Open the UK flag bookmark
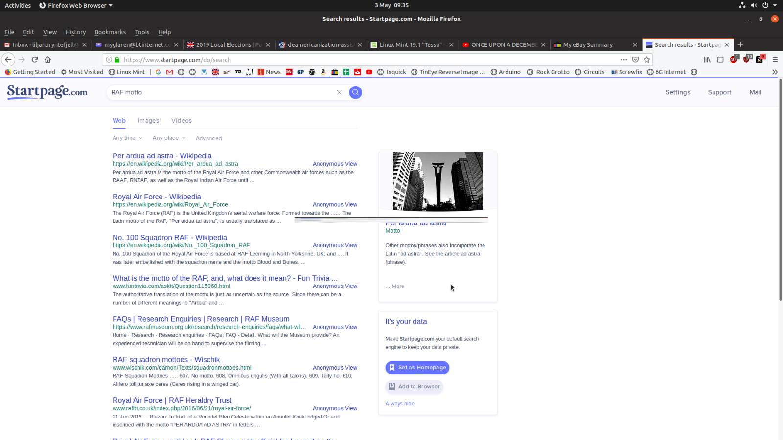Screen dimensions: 783x440 point(215,72)
